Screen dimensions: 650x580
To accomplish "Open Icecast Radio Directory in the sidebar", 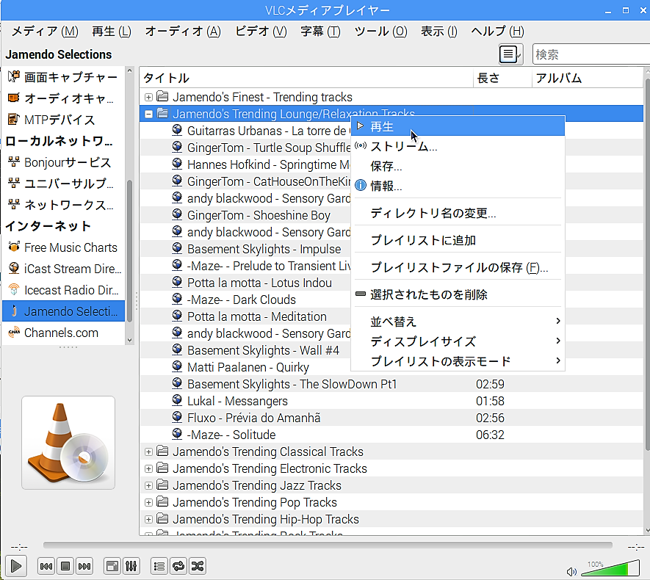I will (x=63, y=290).
